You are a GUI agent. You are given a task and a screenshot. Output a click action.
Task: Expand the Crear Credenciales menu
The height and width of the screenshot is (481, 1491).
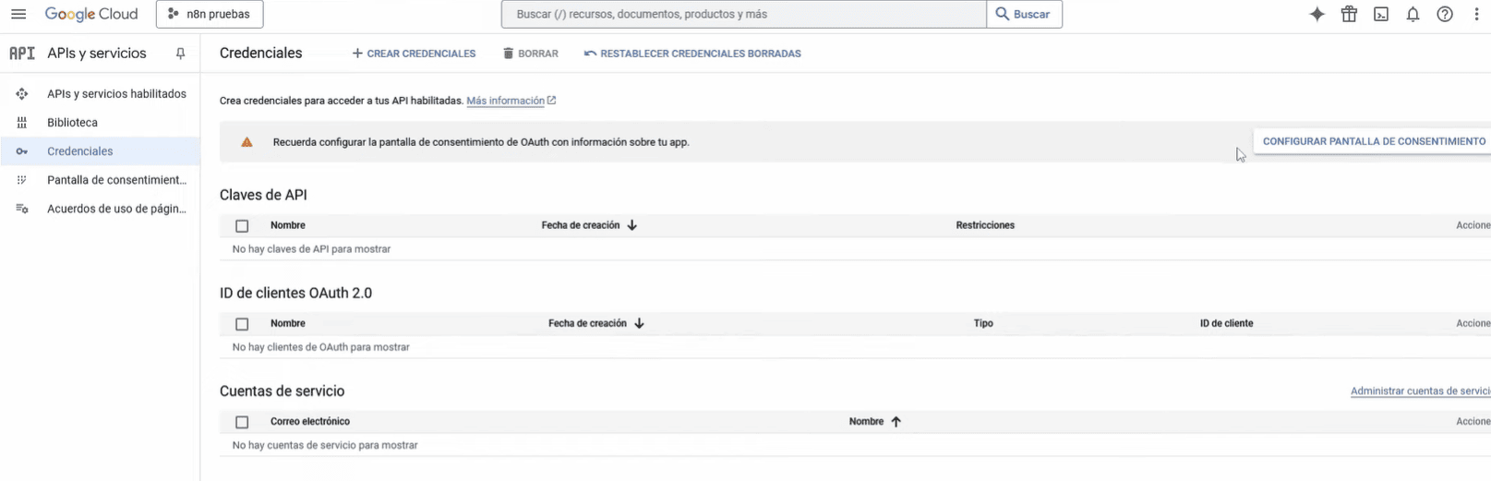pyautogui.click(x=415, y=54)
